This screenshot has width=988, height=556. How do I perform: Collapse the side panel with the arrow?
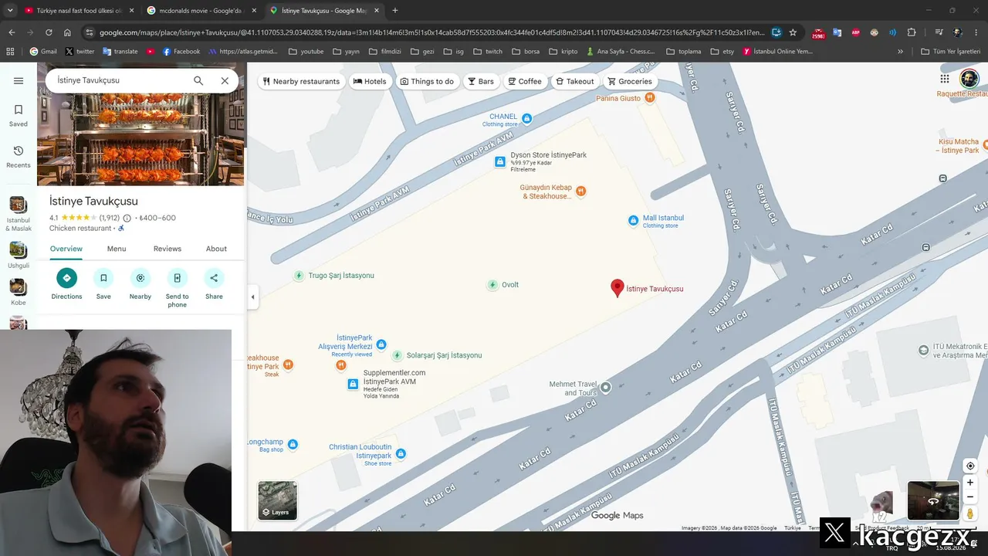pos(252,297)
